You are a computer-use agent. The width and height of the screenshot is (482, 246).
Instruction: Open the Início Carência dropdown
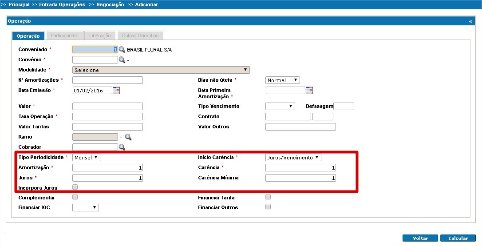click(x=293, y=158)
